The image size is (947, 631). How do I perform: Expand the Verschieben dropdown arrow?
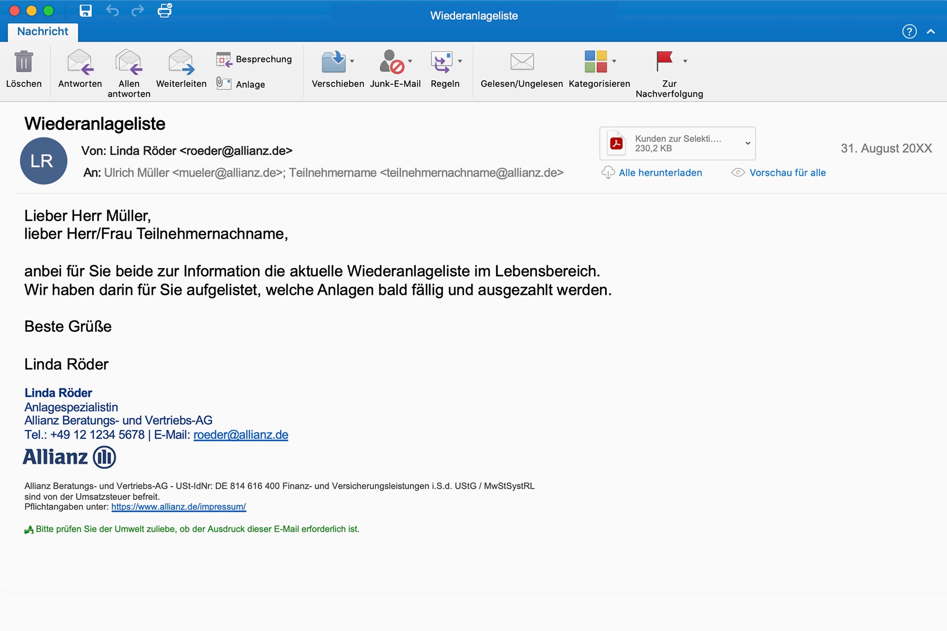(352, 61)
